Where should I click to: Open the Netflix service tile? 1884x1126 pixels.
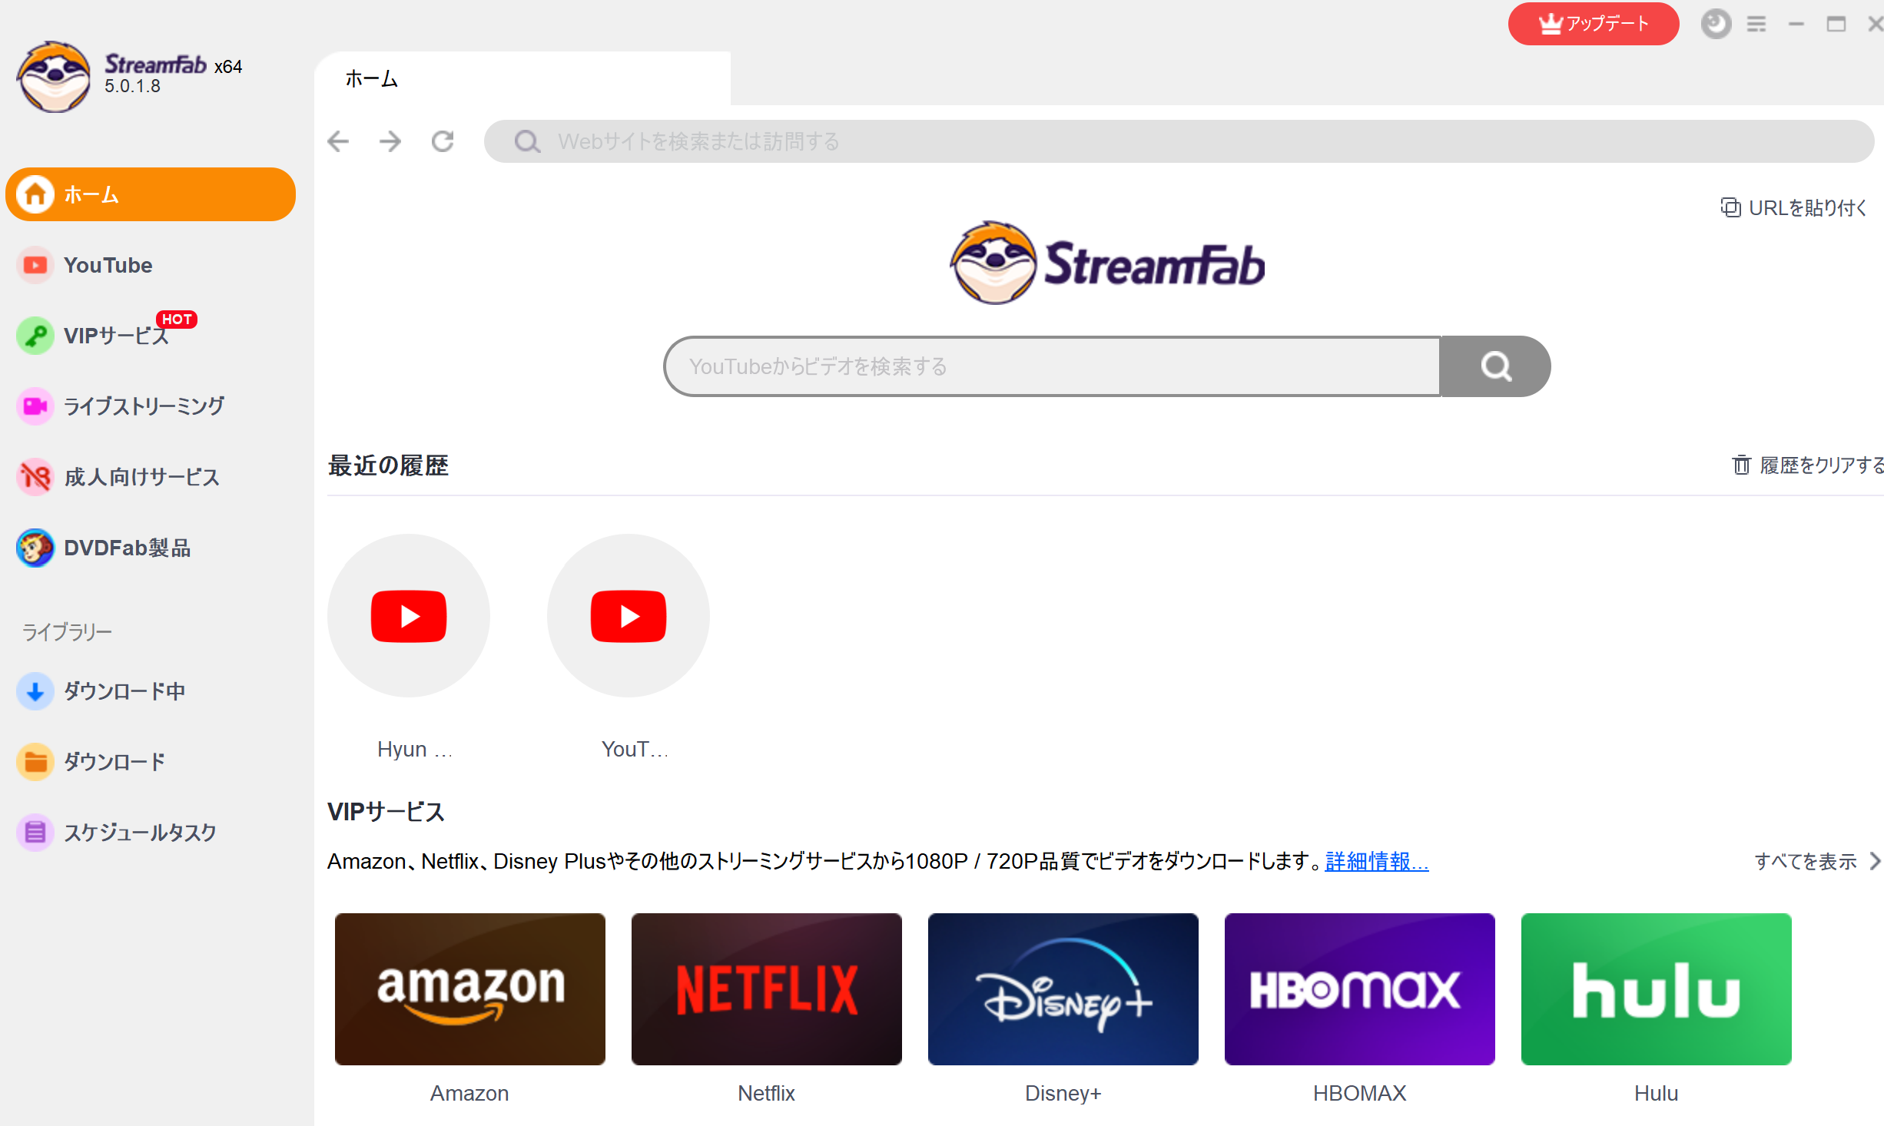[767, 989]
